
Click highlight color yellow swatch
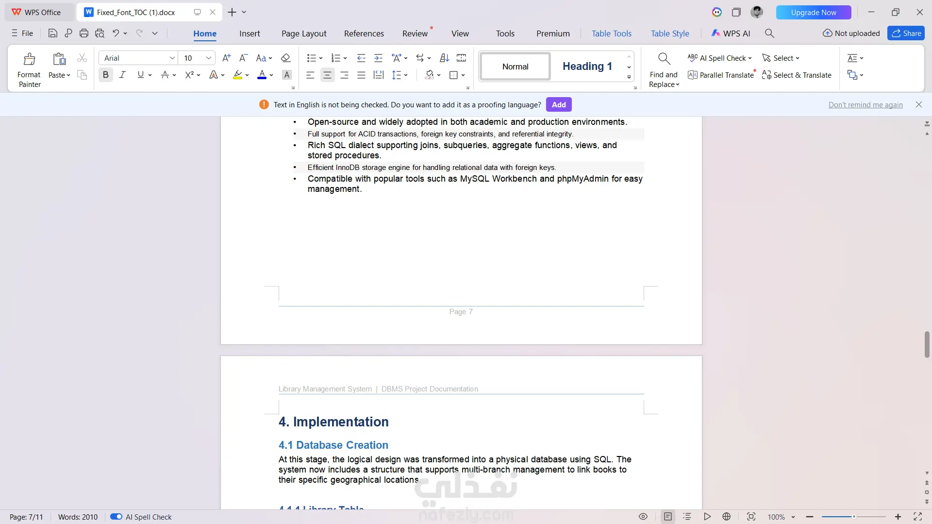click(x=237, y=75)
